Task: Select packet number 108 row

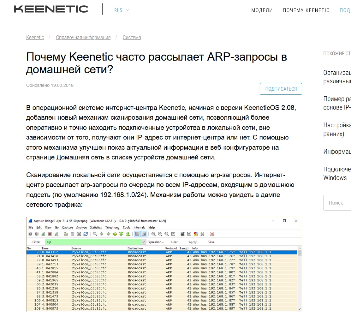Action: coord(162,308)
